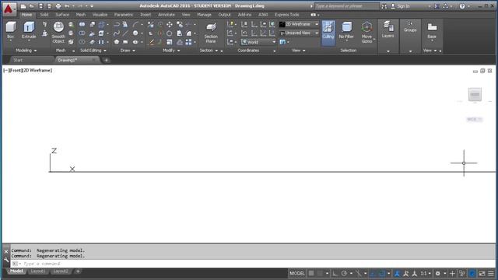Click the Plot (printer) icon in Quick Access
The height and width of the screenshot is (280, 498).
pyautogui.click(x=58, y=6)
